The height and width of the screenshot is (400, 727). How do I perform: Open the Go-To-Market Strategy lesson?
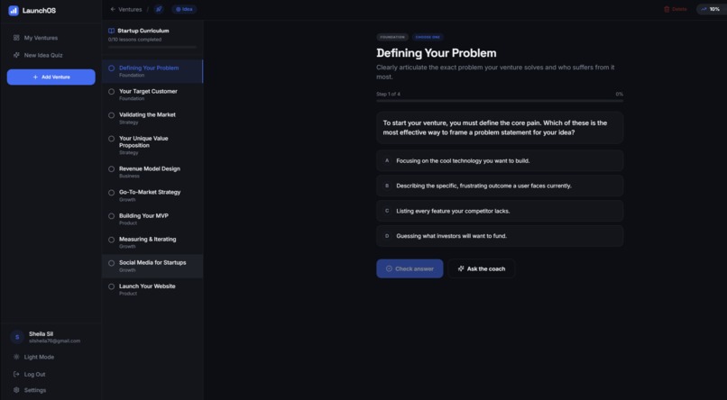tap(152, 195)
